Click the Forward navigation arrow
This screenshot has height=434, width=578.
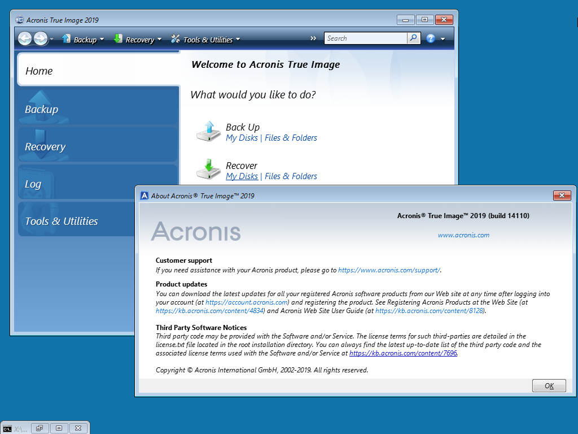[x=41, y=38]
